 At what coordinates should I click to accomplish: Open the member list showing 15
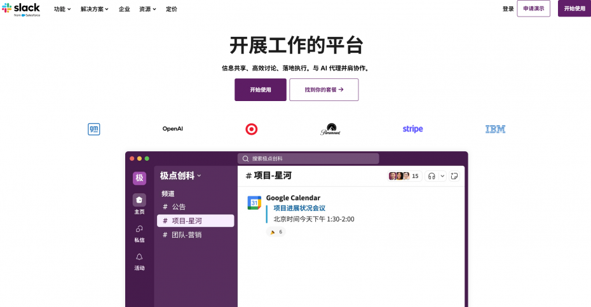point(404,176)
